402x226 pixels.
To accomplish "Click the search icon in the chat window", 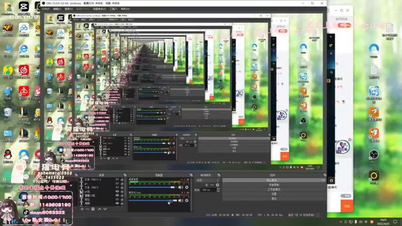I will pos(332,72).
